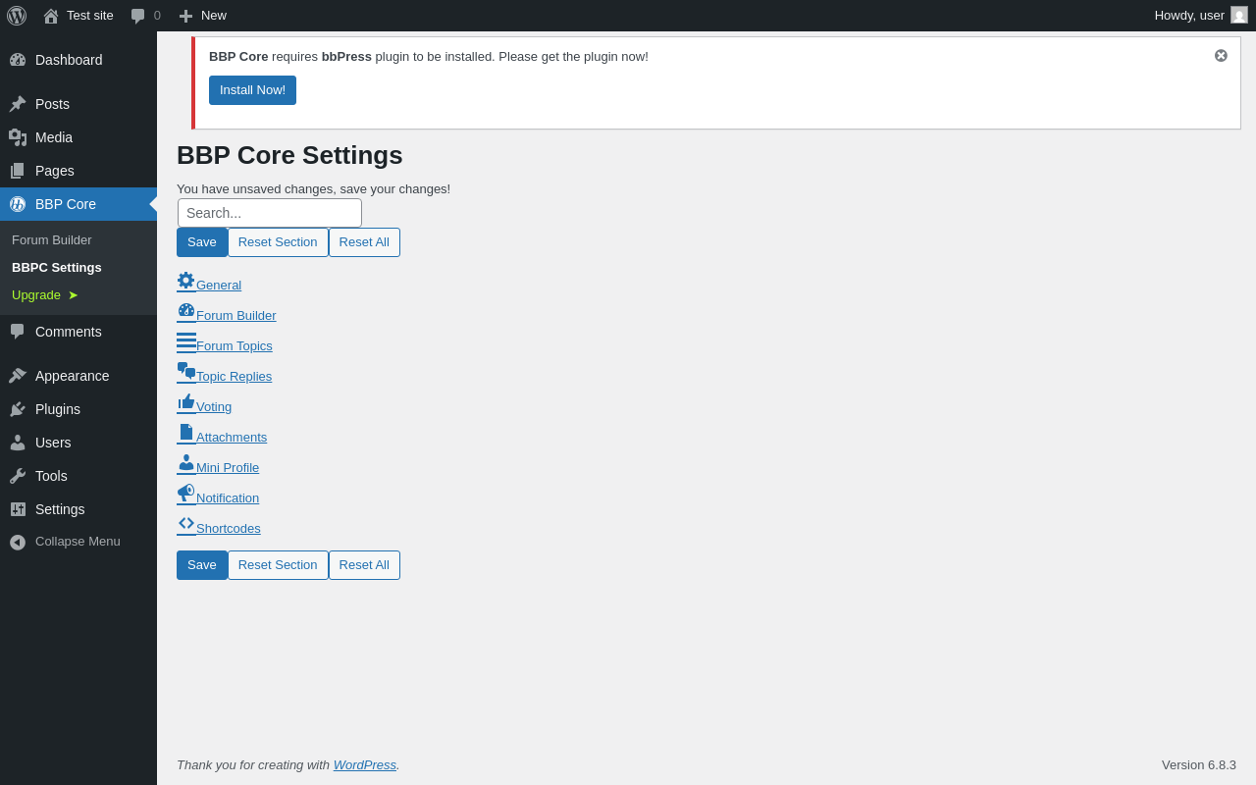Screen dimensions: 1256x785
Task: Click the top Save button
Action: point(202,242)
